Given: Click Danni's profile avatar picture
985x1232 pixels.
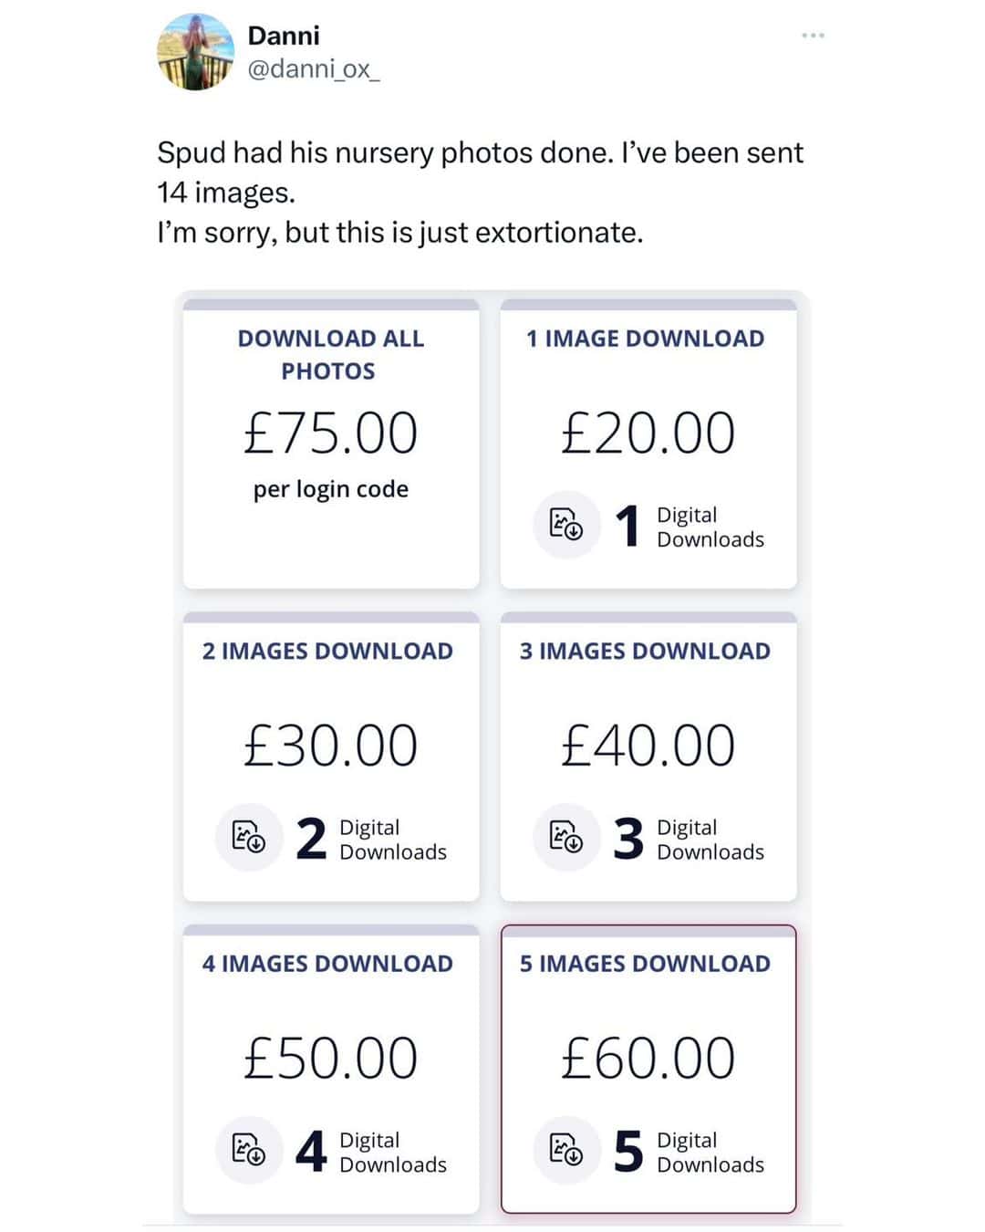Looking at the screenshot, I should point(195,52).
